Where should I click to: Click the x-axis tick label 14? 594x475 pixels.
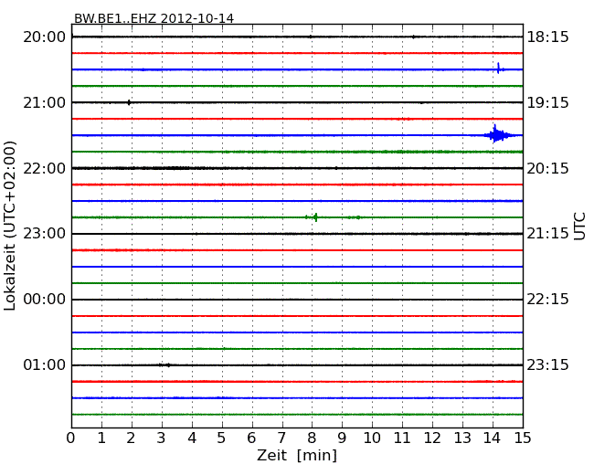pos(492,438)
